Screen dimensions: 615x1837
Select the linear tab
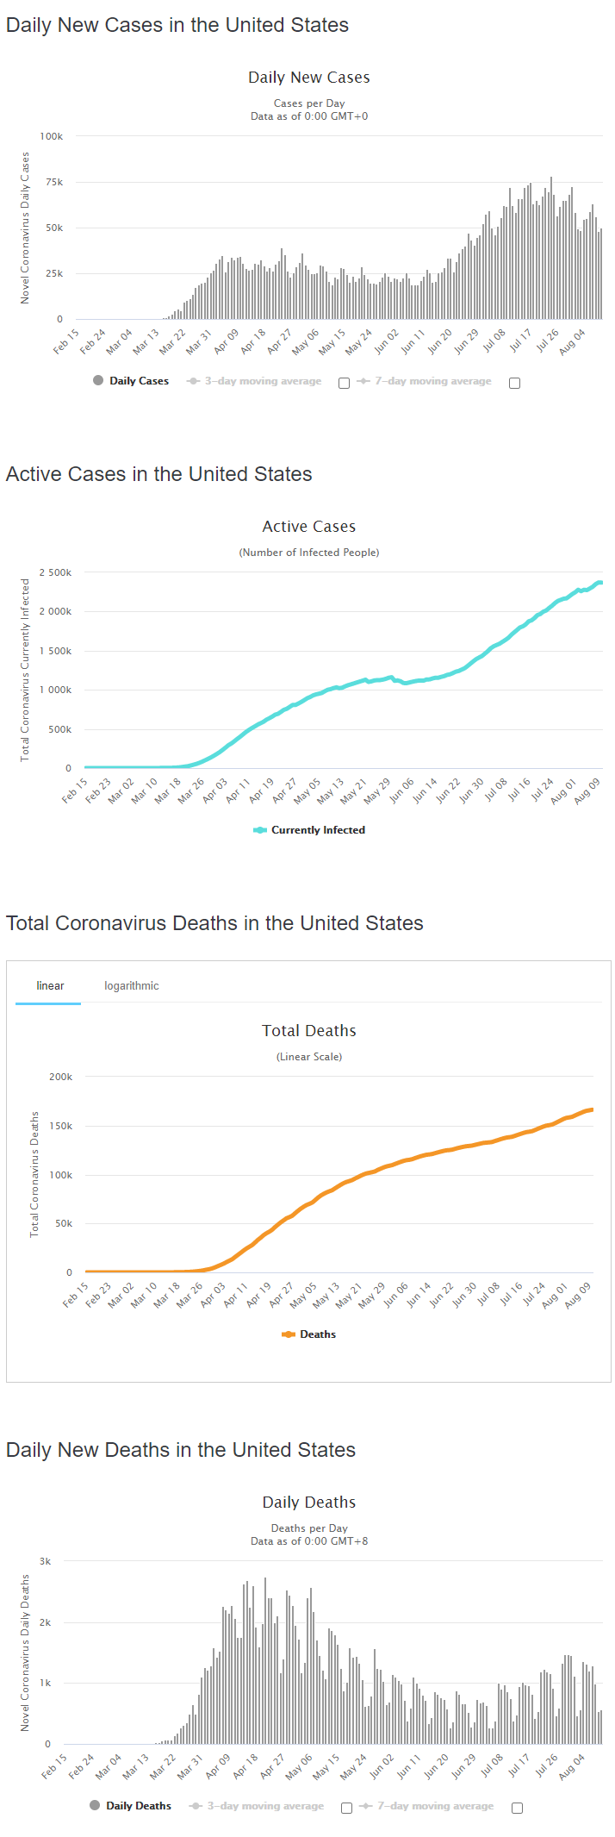50,985
